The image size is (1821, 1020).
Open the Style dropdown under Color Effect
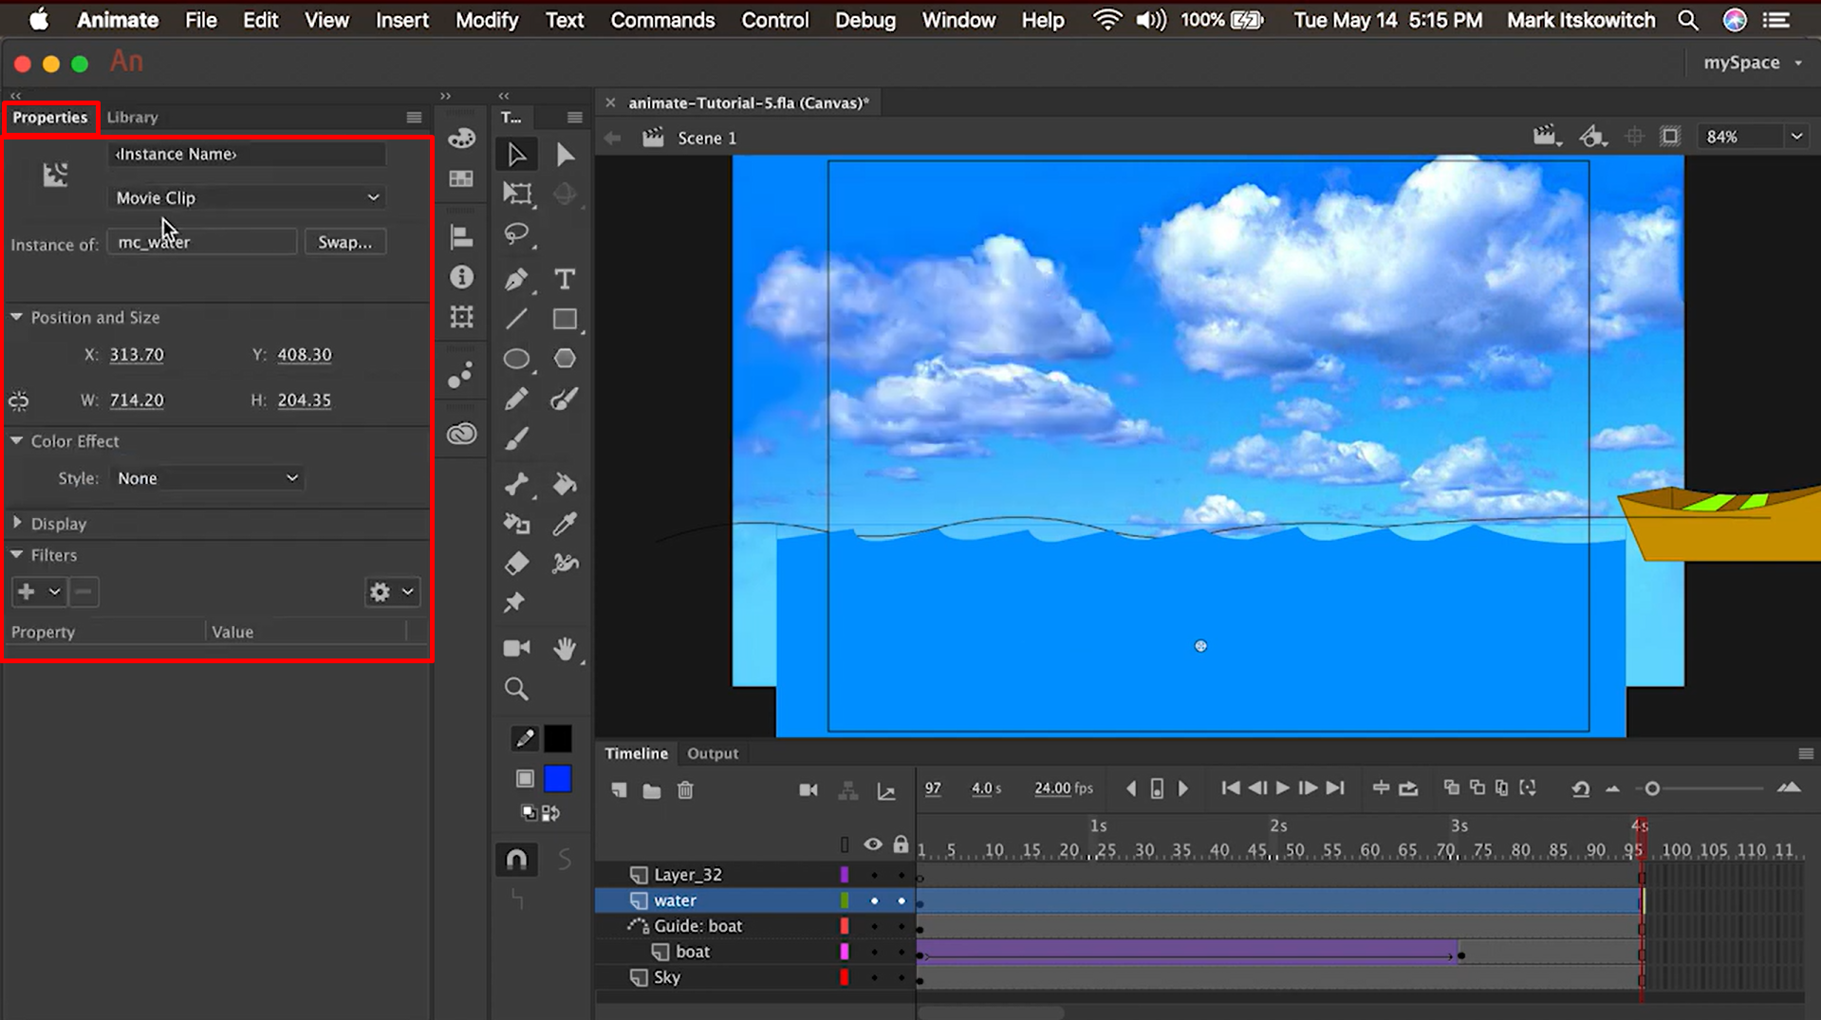click(x=207, y=478)
